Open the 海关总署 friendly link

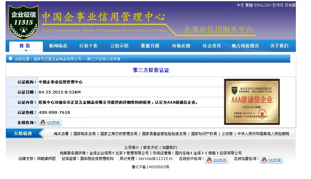(x=61, y=134)
